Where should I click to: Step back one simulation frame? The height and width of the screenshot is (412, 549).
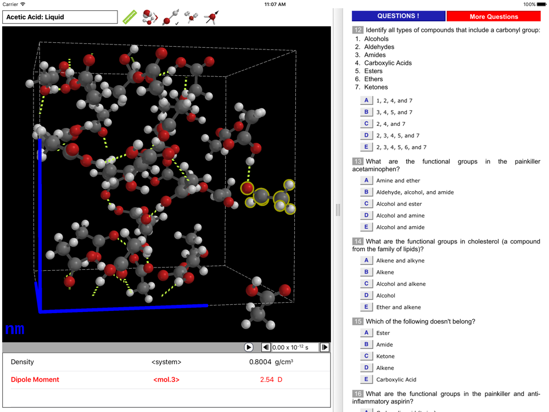266,347
